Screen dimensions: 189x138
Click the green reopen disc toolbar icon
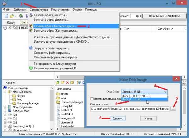pos(21,16)
